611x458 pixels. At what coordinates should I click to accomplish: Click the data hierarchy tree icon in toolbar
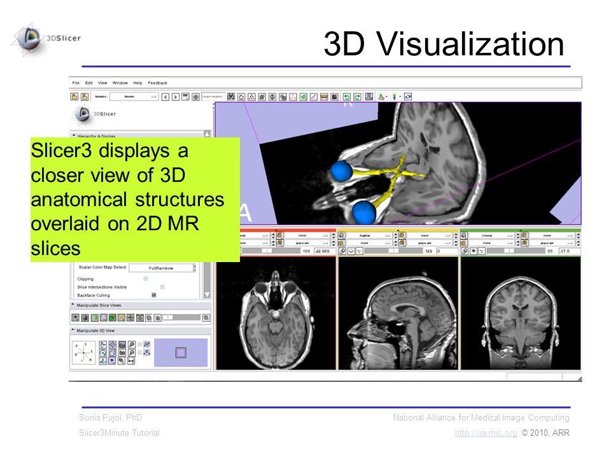252,97
